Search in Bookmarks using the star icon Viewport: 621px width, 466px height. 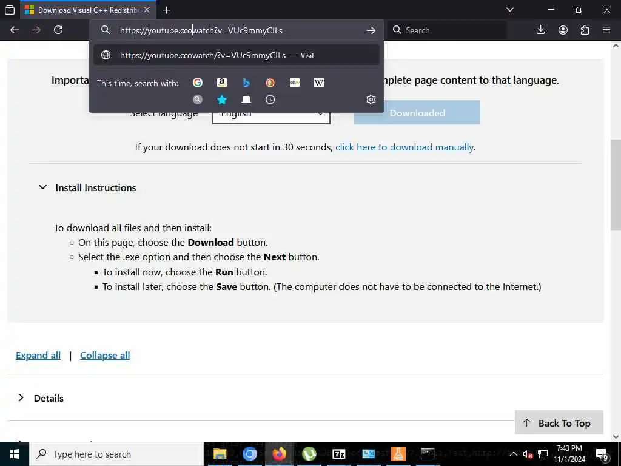(222, 100)
